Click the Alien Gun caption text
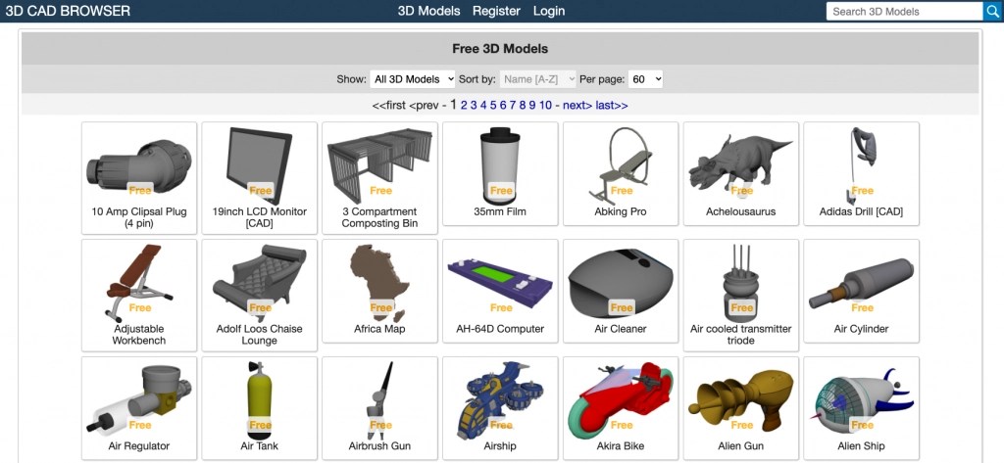The image size is (1004, 463). (x=741, y=446)
